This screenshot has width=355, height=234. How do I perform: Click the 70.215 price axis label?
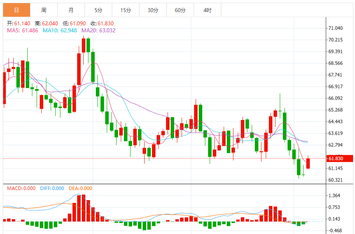tap(336, 40)
